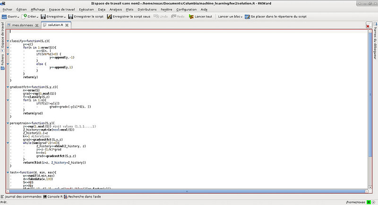
Task: Collapse the for(n in 1:nrow(S)) fold marker
Action: (8, 48)
